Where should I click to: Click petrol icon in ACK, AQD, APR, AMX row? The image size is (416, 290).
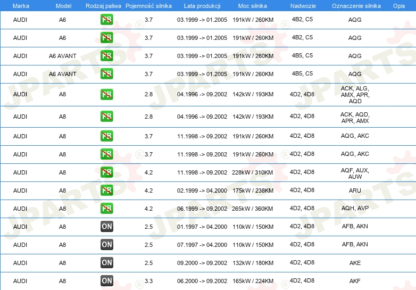click(x=106, y=116)
